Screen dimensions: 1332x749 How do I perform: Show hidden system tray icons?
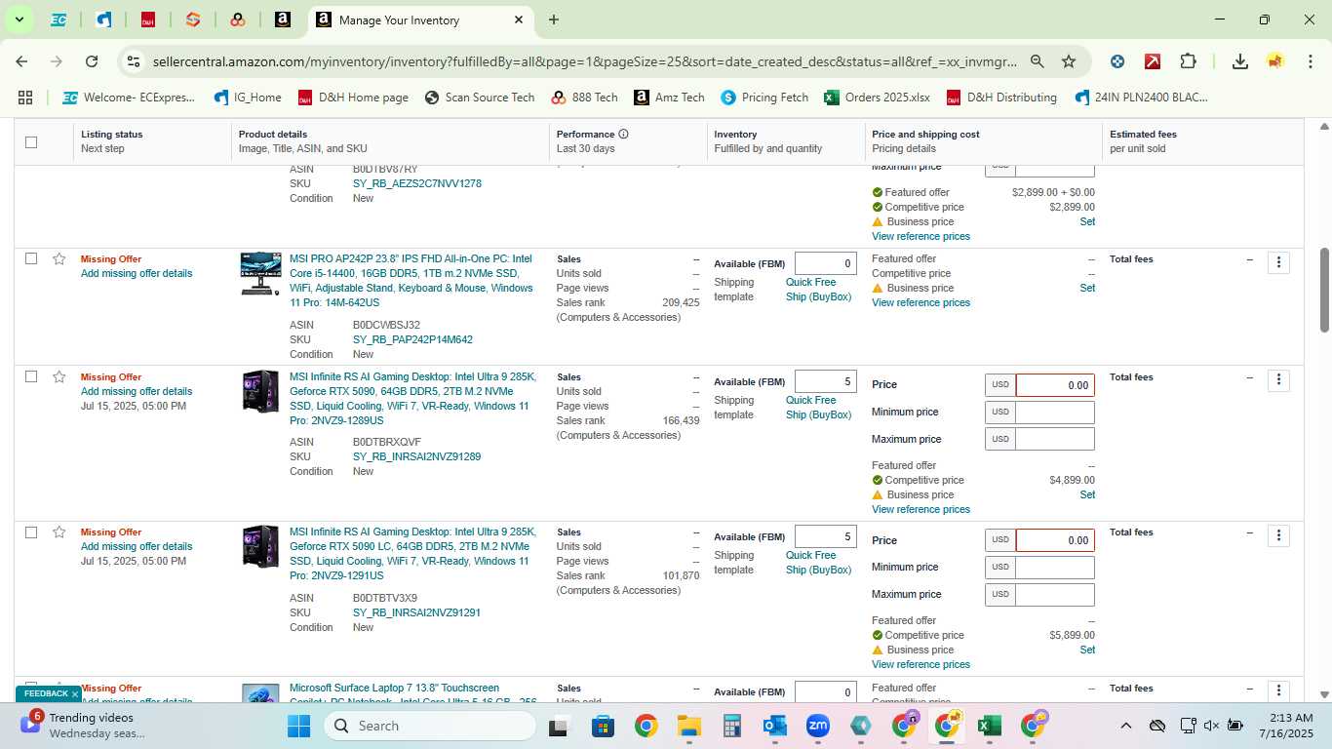coord(1125,726)
